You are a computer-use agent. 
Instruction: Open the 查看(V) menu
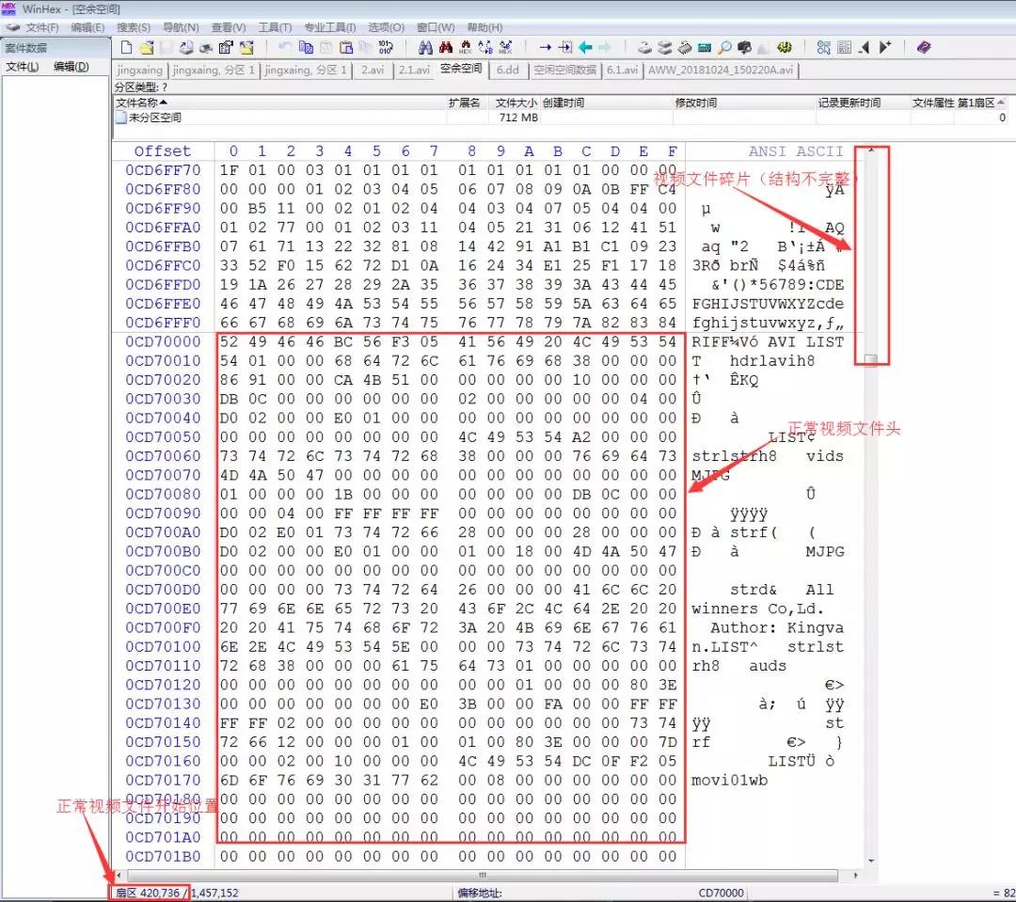click(x=229, y=27)
